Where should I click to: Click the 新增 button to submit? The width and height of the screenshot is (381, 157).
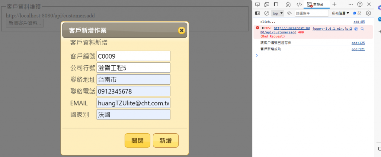(166, 141)
